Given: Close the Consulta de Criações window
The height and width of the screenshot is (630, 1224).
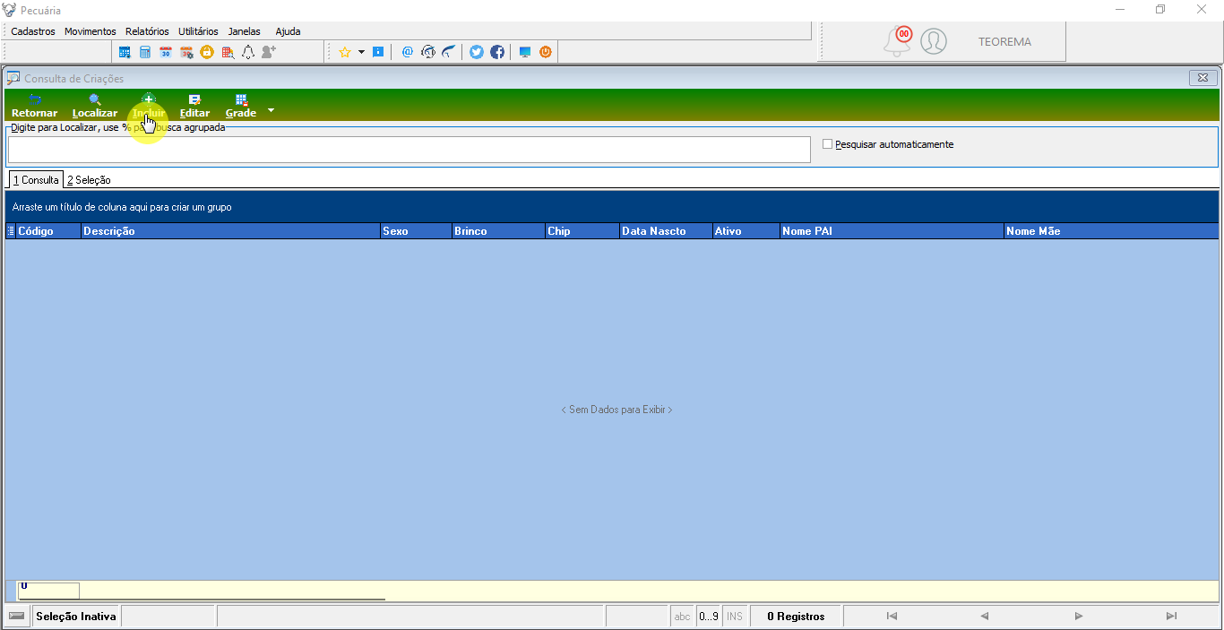Looking at the screenshot, I should (1202, 78).
